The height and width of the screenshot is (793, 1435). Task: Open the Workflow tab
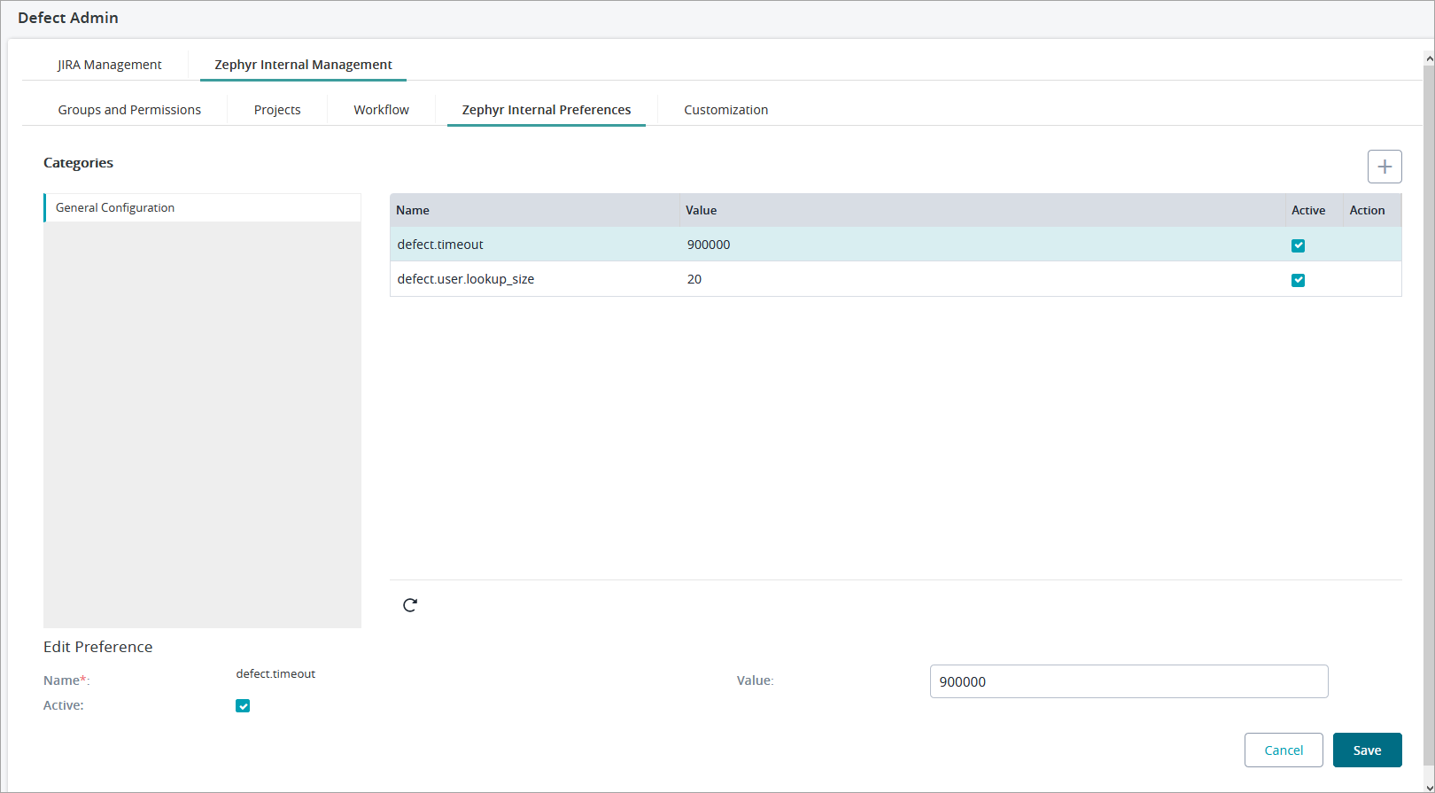point(381,110)
